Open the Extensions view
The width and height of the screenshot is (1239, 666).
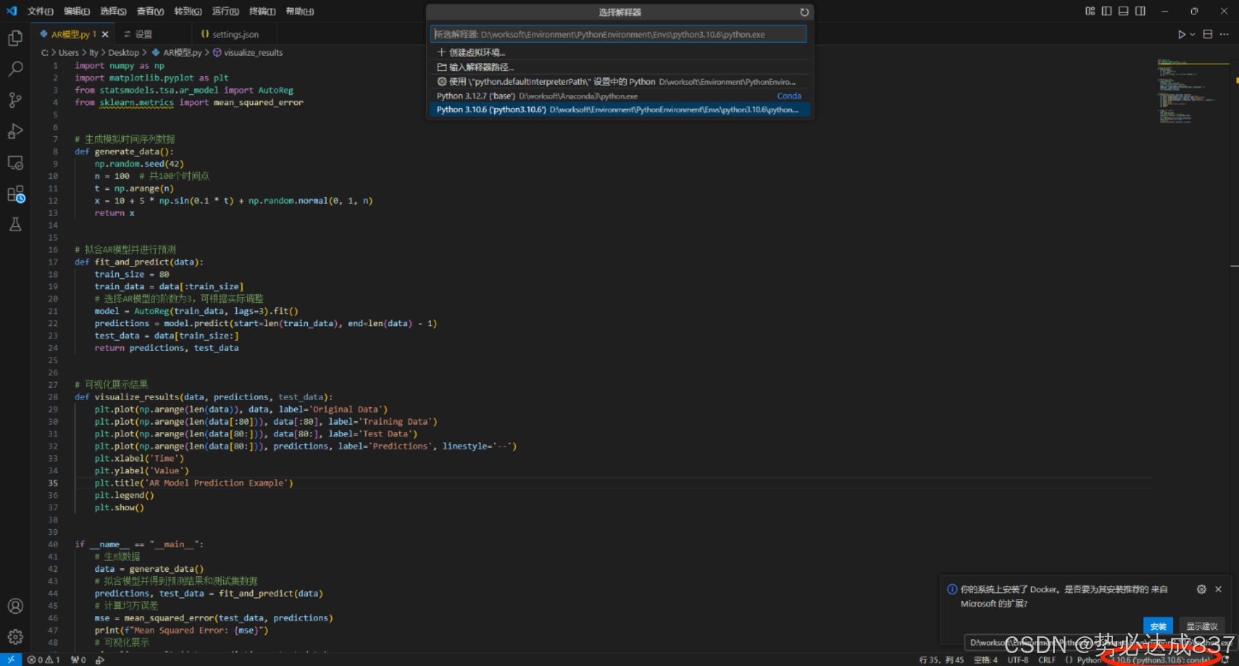point(14,194)
